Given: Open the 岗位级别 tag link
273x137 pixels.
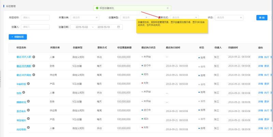Looking at the screenshot, I should pos(21,129).
